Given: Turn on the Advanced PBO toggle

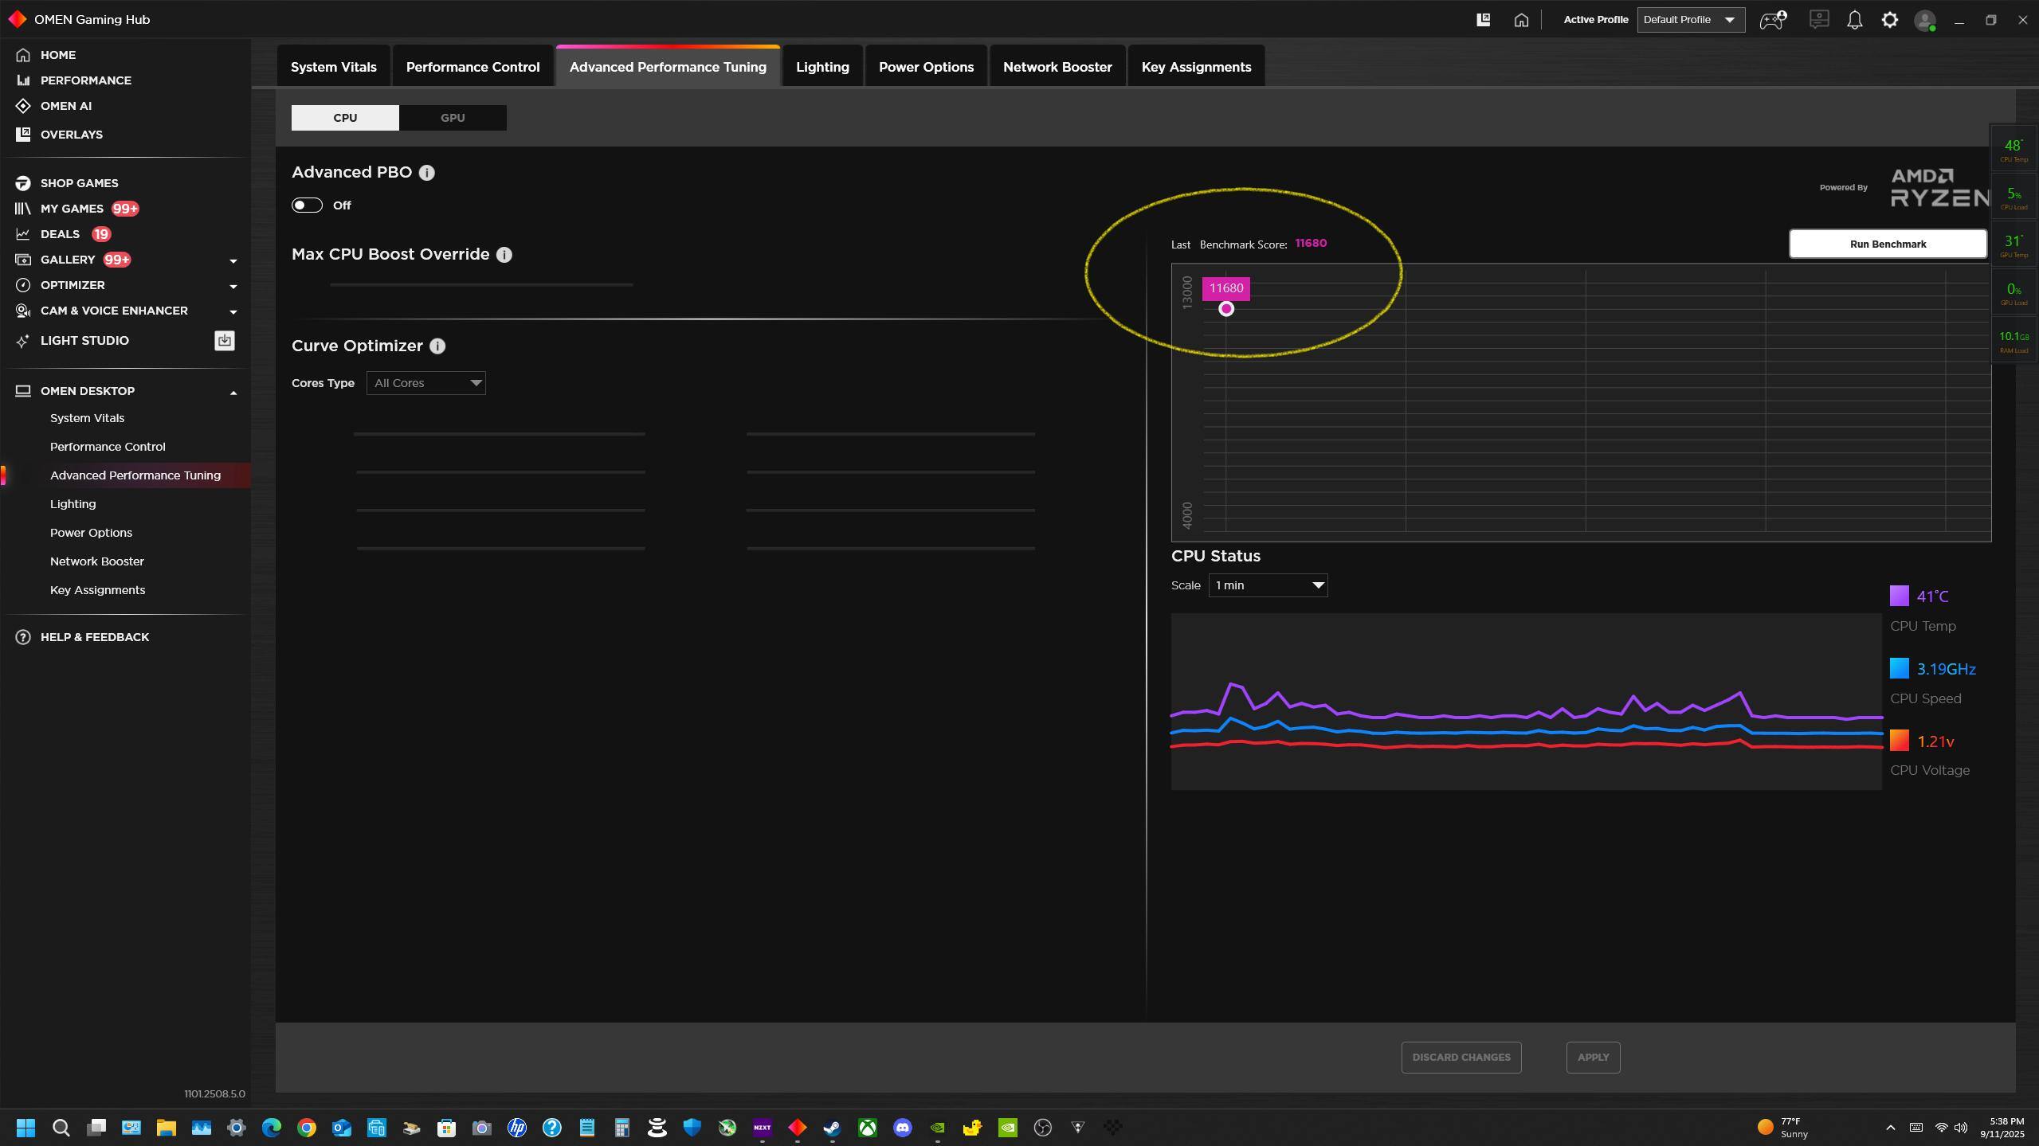Looking at the screenshot, I should (307, 205).
